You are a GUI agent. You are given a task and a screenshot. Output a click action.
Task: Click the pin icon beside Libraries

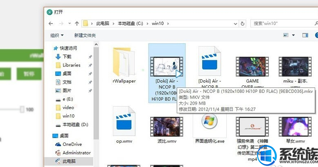pos(90,65)
